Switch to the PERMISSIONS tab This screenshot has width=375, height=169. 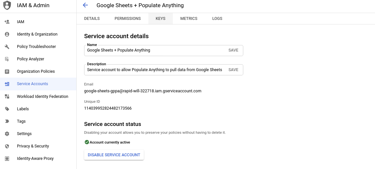pos(128,18)
